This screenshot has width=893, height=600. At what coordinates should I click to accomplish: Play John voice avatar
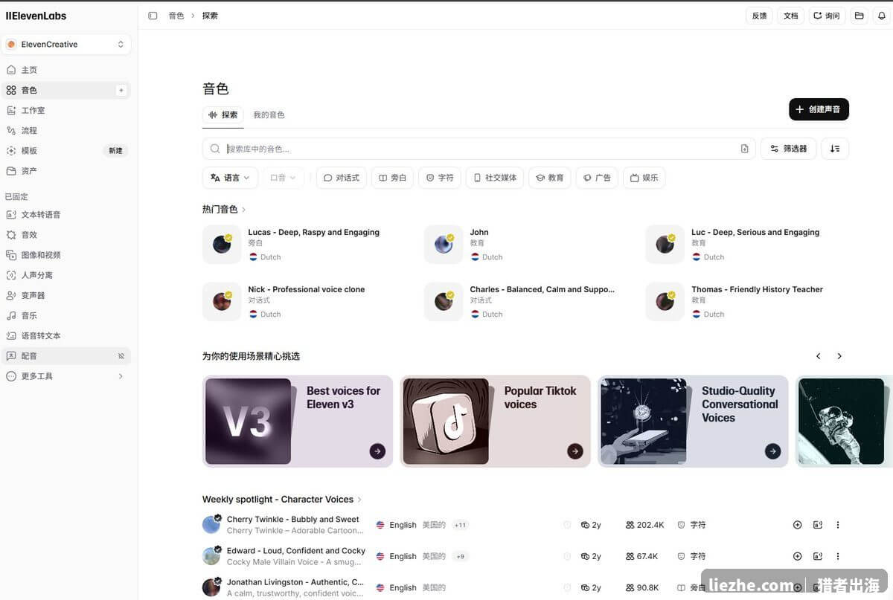click(444, 245)
